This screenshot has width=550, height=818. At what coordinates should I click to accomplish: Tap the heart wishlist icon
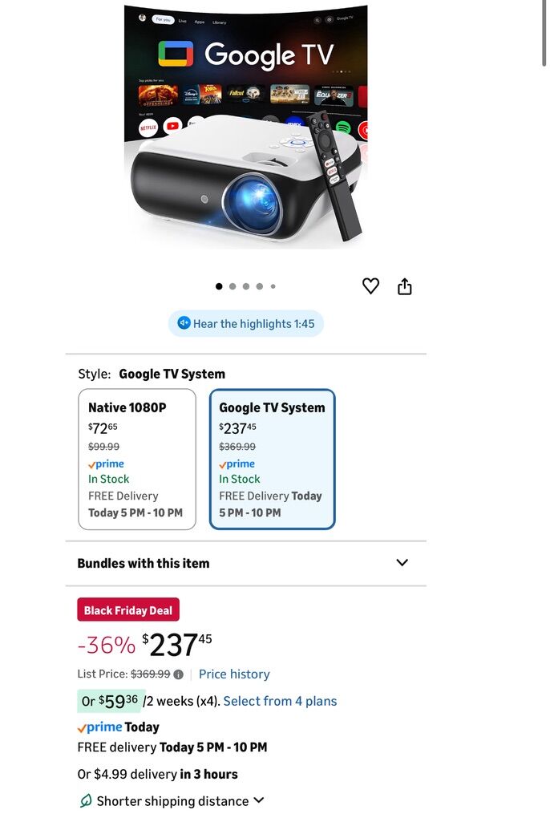[x=370, y=285]
